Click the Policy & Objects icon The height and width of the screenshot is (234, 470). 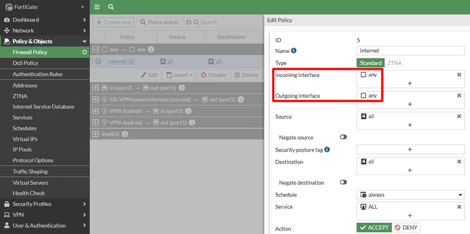[x=6, y=41]
